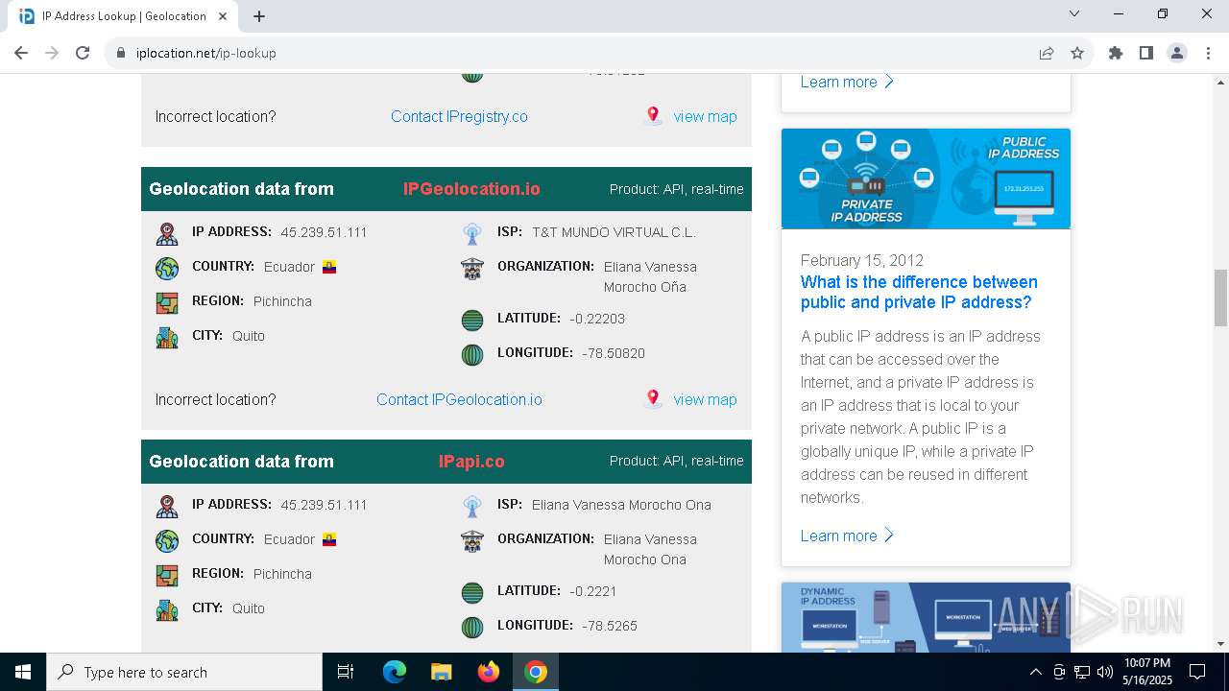1229x691 pixels.
Task: Click the city buildings icon in IPGeolocation.io section
Action: 167,337
